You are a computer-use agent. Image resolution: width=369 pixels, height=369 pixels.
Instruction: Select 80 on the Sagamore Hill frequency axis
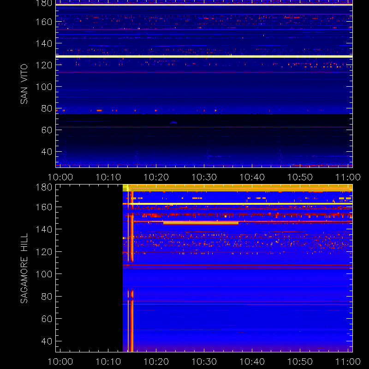coord(47,297)
